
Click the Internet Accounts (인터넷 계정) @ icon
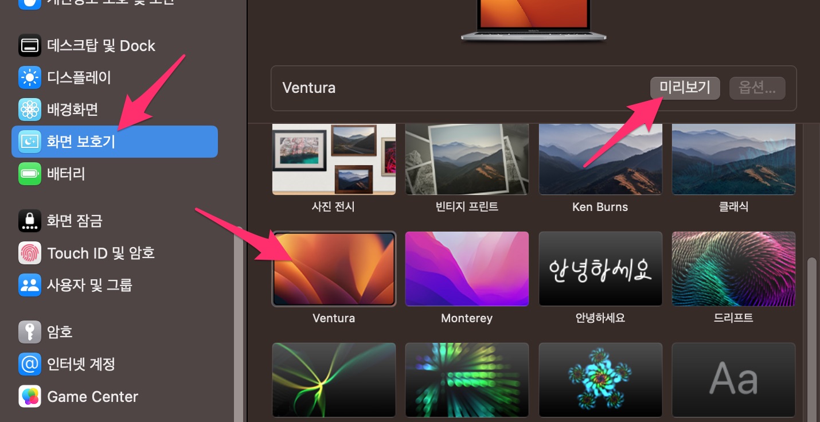point(30,364)
